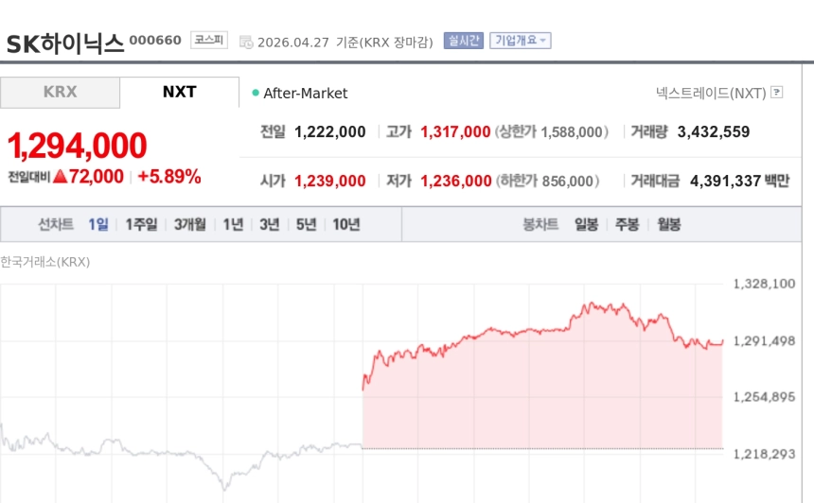Image resolution: width=814 pixels, height=503 pixels.
Task: Switch to 일봉 daily candle chart
Action: click(x=586, y=225)
